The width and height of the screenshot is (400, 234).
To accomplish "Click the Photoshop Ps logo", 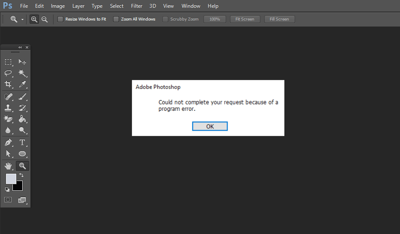I will (x=8, y=6).
